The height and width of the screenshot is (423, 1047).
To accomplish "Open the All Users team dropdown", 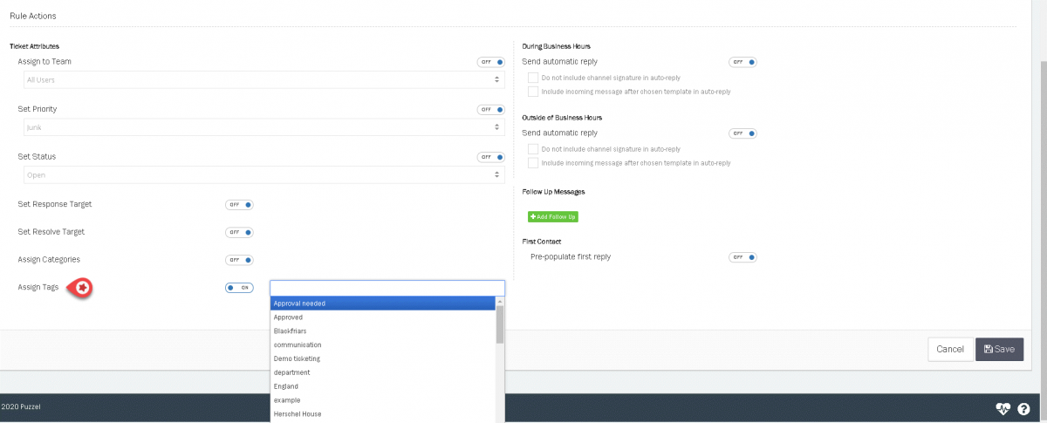I will point(262,80).
